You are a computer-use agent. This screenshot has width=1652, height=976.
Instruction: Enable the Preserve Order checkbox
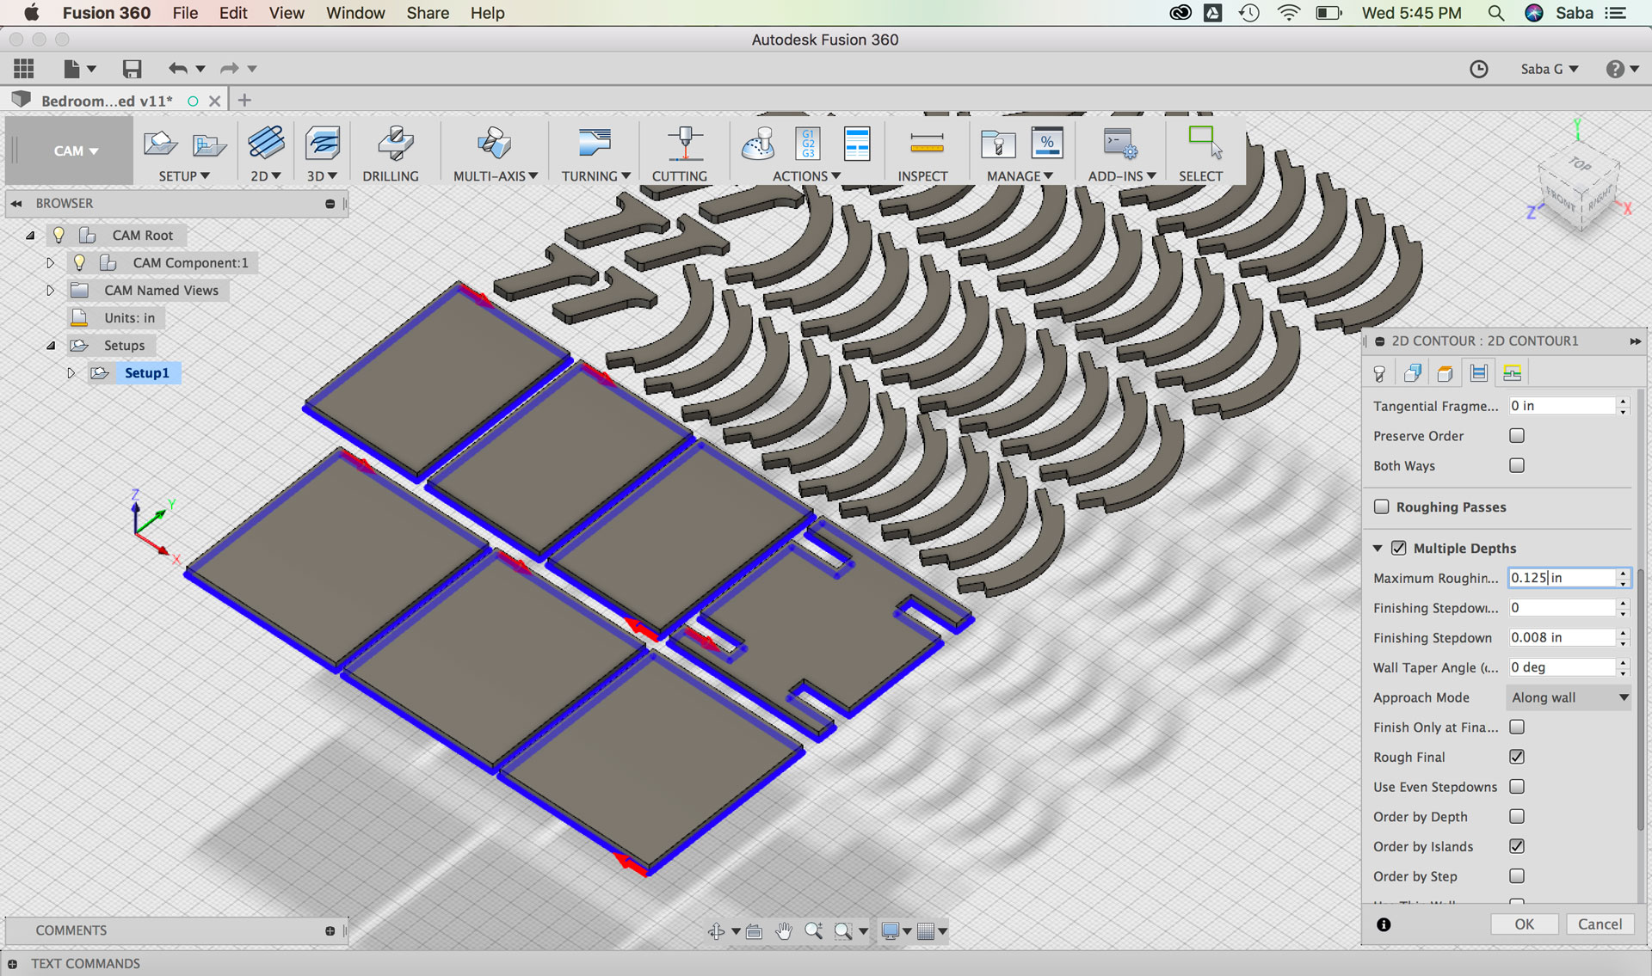(1517, 436)
